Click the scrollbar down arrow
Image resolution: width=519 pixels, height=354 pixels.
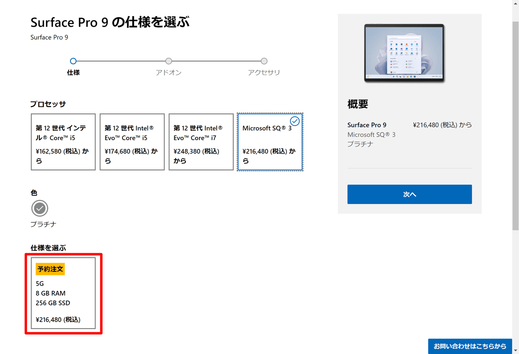click(515, 350)
